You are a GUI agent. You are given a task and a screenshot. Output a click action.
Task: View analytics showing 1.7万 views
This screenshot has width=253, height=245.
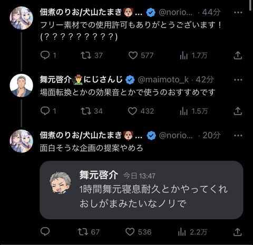click(x=193, y=55)
